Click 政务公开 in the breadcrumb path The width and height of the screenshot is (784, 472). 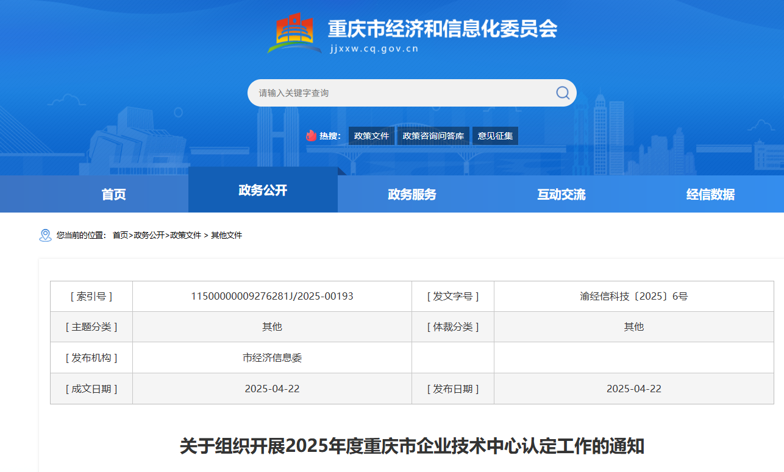tap(149, 235)
